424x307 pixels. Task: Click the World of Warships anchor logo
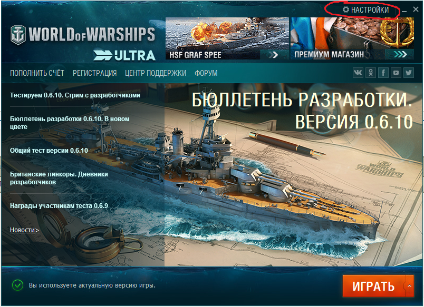[18, 35]
